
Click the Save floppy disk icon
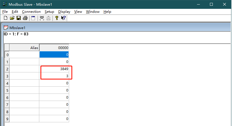coord(19,18)
